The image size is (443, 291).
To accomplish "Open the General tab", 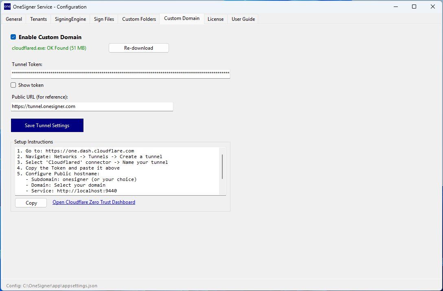I will pyautogui.click(x=14, y=19).
